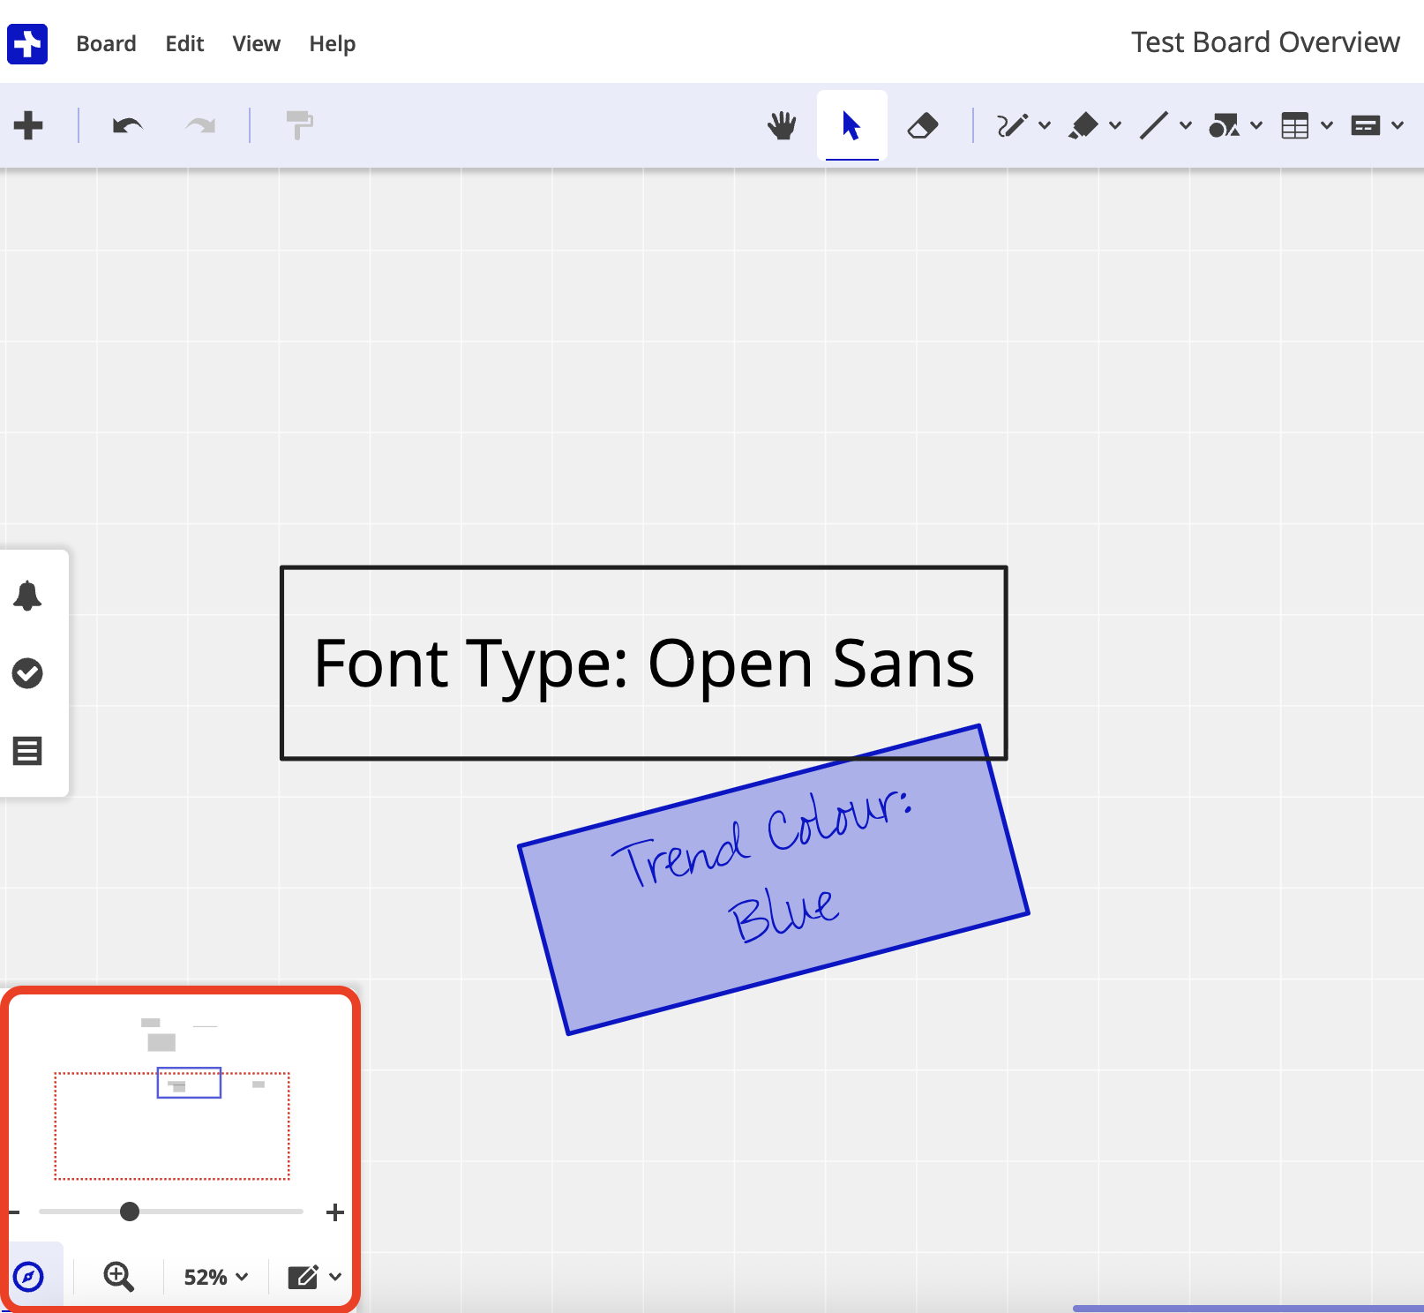Select the Pan hand tool
This screenshot has height=1313, width=1424.
782,126
